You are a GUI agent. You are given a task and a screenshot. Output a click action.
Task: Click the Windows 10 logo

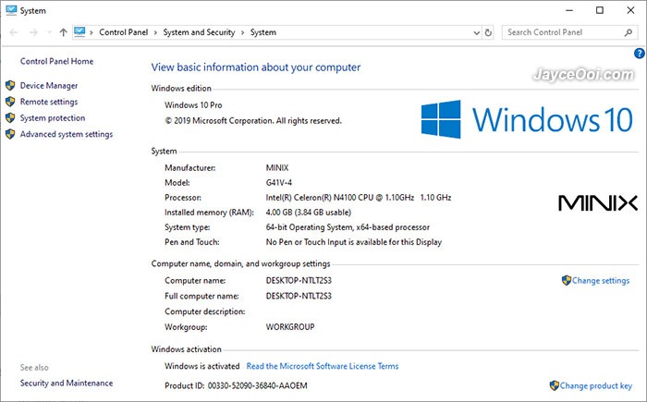pyautogui.click(x=527, y=119)
